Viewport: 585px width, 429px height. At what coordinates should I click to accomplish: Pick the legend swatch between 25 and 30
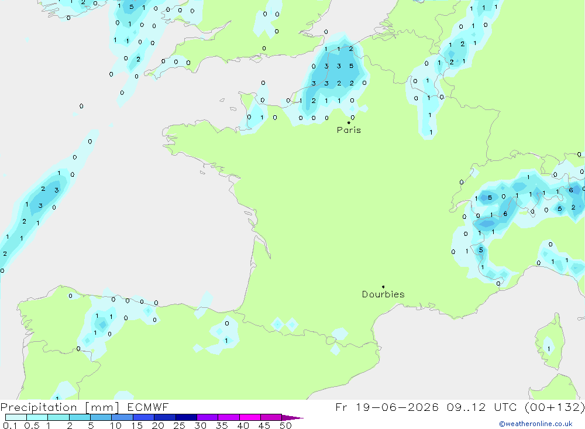[x=186, y=417]
